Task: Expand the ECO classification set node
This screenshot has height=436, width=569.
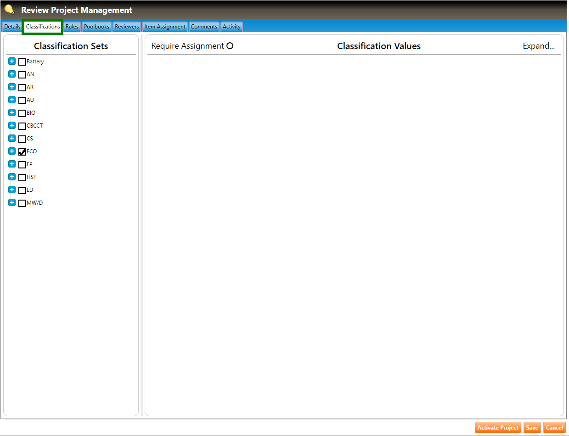Action: tap(12, 151)
